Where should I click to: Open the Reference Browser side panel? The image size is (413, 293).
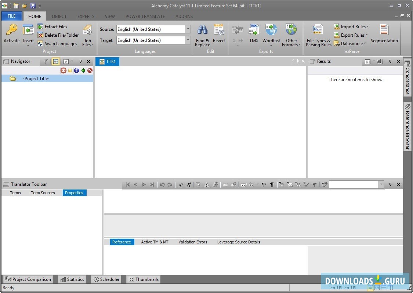(x=407, y=127)
